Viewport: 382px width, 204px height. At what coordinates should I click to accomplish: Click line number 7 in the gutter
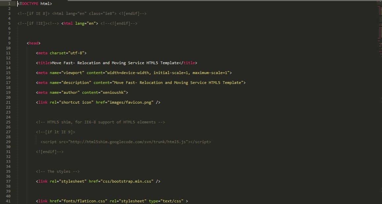pyautogui.click(x=9, y=33)
